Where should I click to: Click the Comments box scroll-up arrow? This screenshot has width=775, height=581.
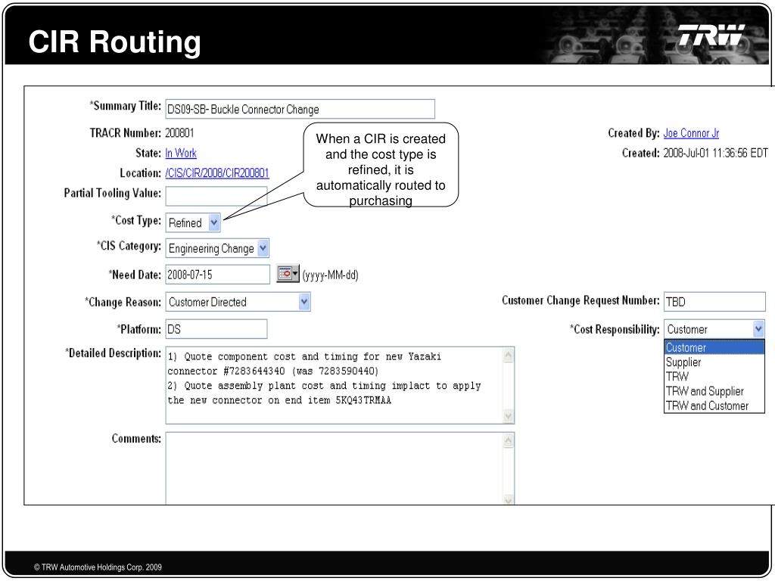click(508, 440)
